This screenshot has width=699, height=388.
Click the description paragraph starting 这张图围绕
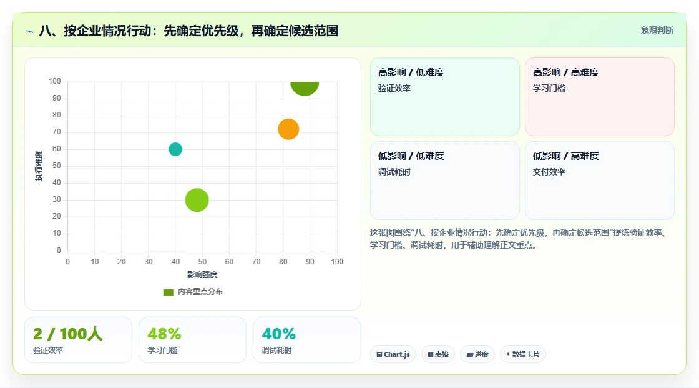(519, 239)
